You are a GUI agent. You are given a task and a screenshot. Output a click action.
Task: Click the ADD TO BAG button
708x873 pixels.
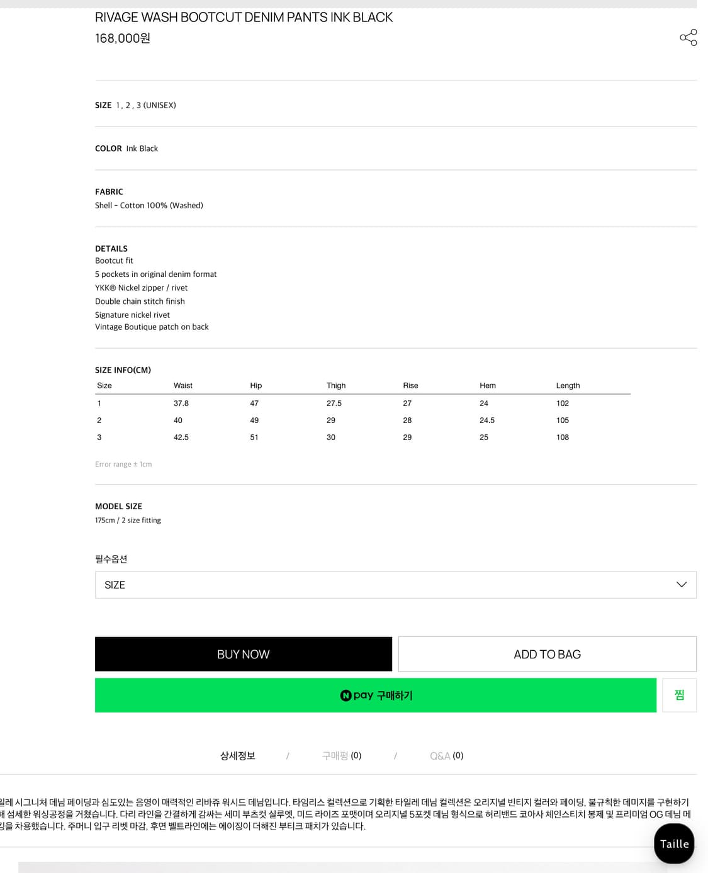coord(547,654)
